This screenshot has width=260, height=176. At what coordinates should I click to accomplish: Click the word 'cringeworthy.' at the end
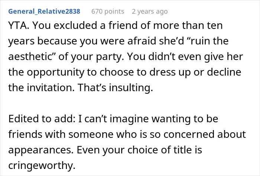(42, 165)
